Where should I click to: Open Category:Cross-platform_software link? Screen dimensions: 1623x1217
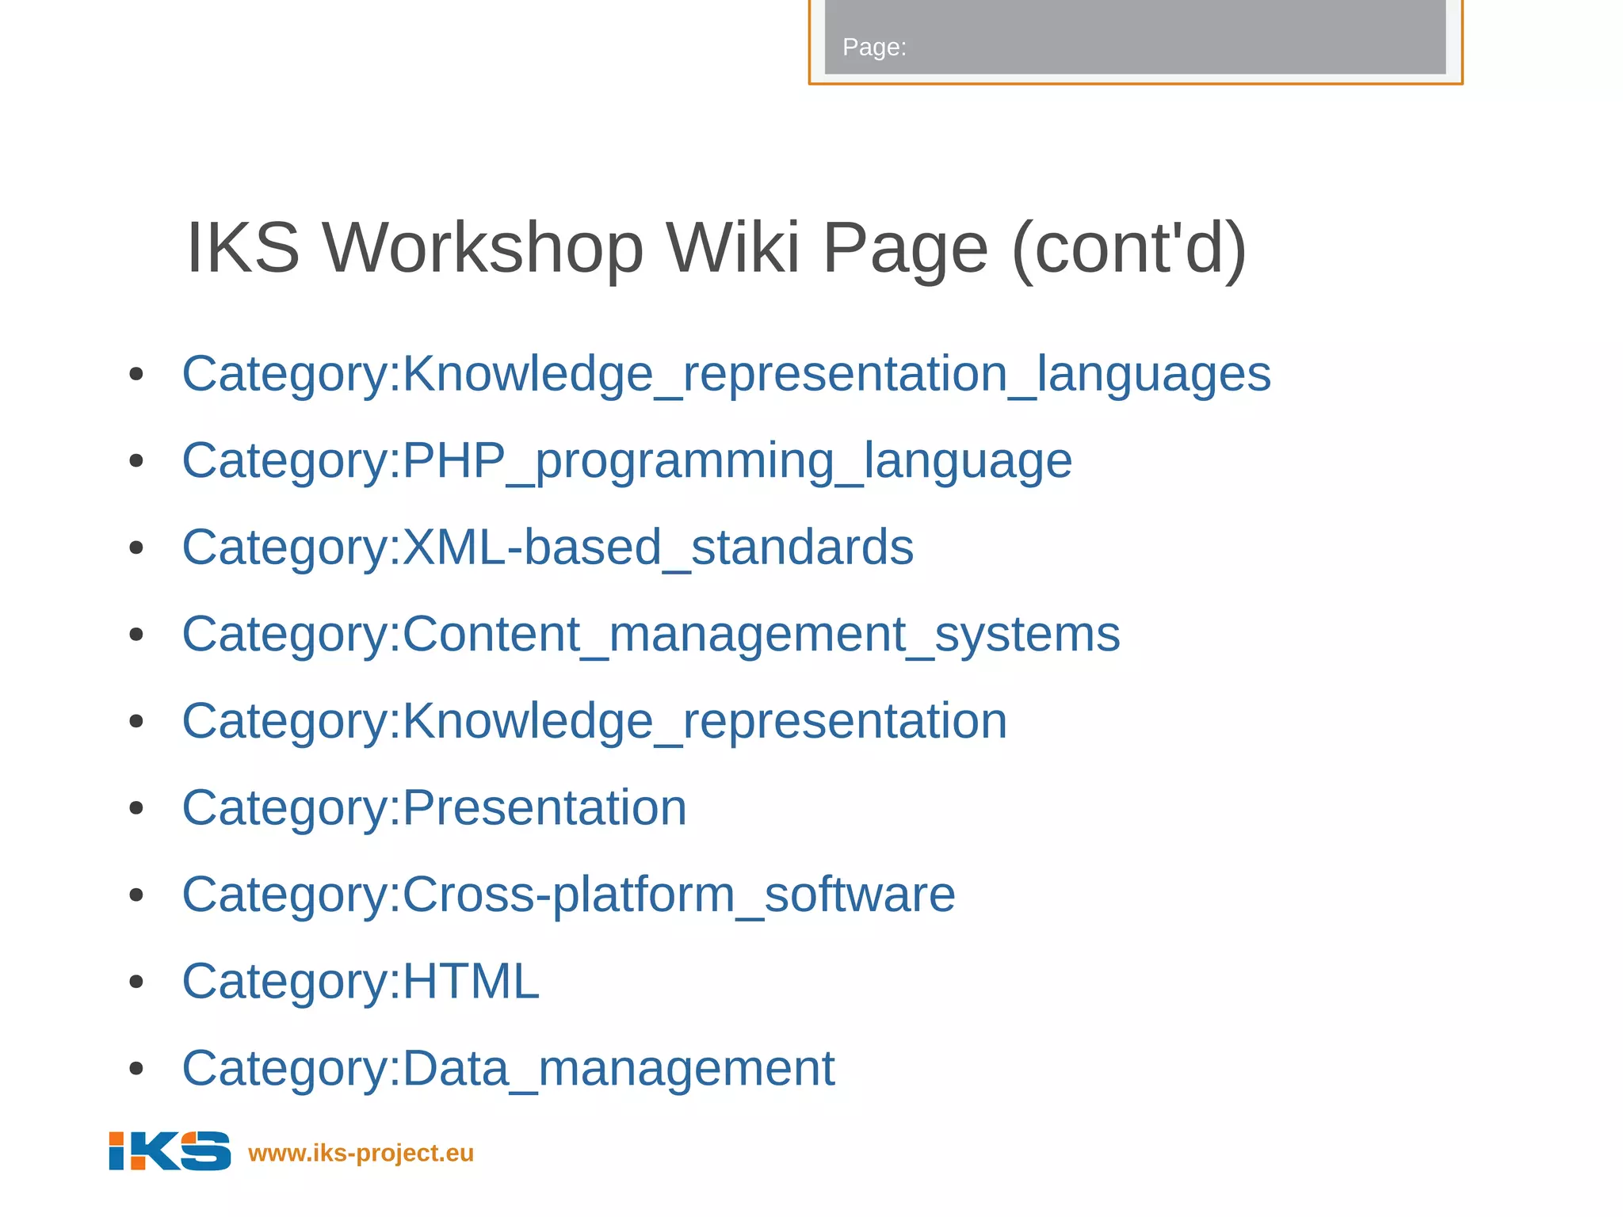[x=568, y=895]
